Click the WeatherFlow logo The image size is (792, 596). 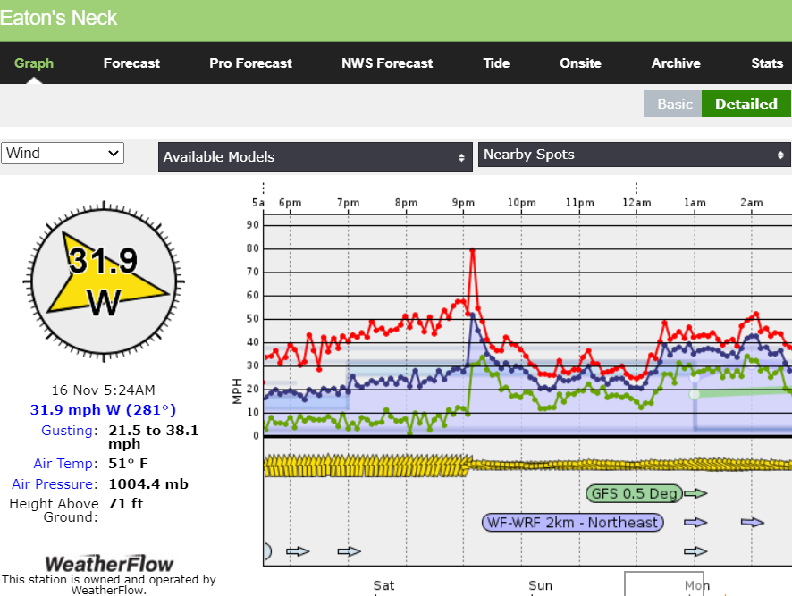pyautogui.click(x=109, y=564)
